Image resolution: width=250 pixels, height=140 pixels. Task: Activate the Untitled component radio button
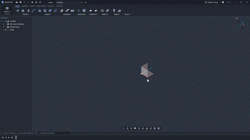pos(6,21)
